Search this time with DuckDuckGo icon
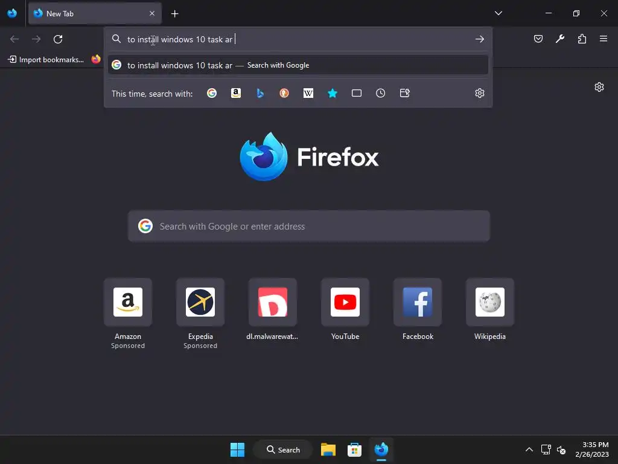This screenshot has width=618, height=464. 284,93
